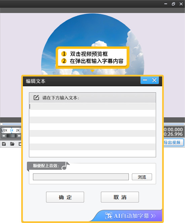Select the 1X playback speed
This screenshot has height=223, width=185.
11,130
